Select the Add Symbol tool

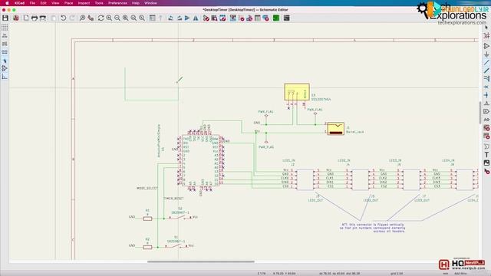tap(486, 46)
